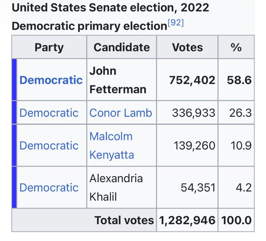
Task: Select the Democratic link beside Alexandria Khalil
Action: 49,188
